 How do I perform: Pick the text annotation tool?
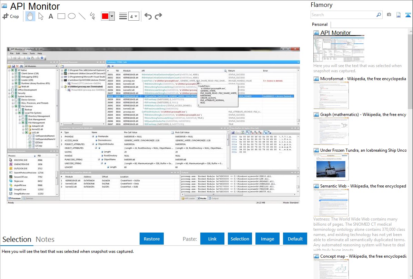pyautogui.click(x=51, y=16)
